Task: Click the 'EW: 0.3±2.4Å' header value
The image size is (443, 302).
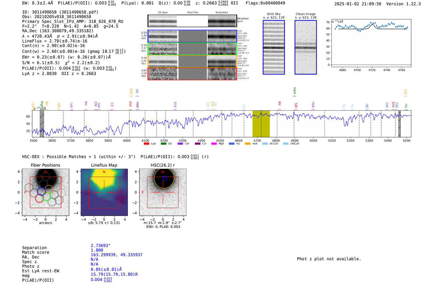Action: pos(37,3)
